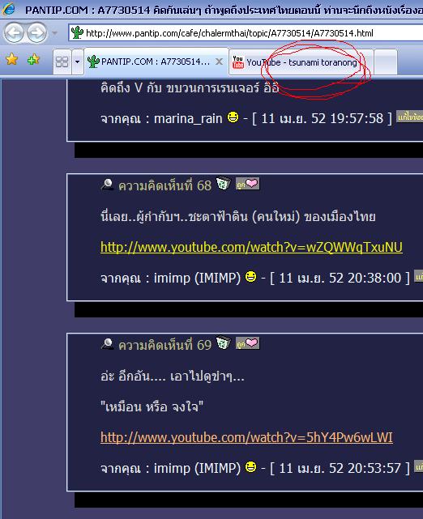
Task: Click the browser Back arrow button
Action: (15, 32)
